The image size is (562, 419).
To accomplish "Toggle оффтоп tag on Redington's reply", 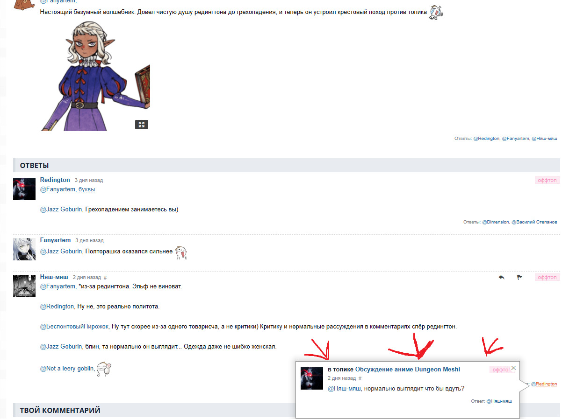I will [x=547, y=180].
